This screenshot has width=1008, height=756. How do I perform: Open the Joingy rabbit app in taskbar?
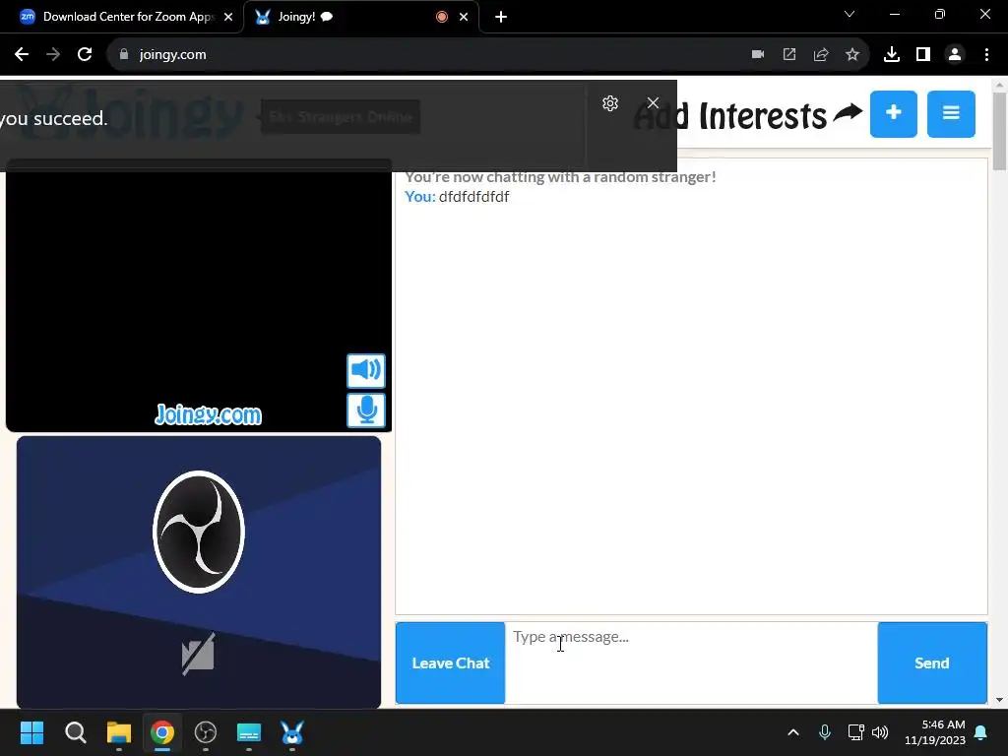coord(291,732)
